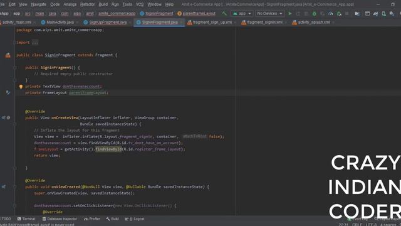This screenshot has width=401, height=226.
Task: Expand the folded import block
Action: point(14,43)
